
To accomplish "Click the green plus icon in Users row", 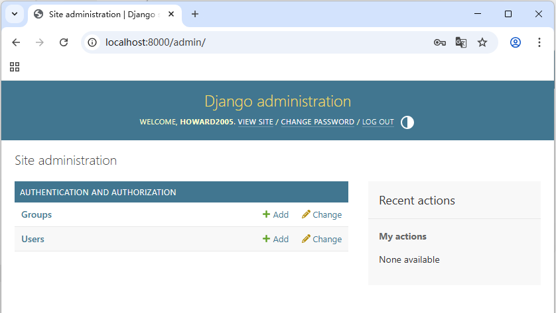I will (266, 238).
